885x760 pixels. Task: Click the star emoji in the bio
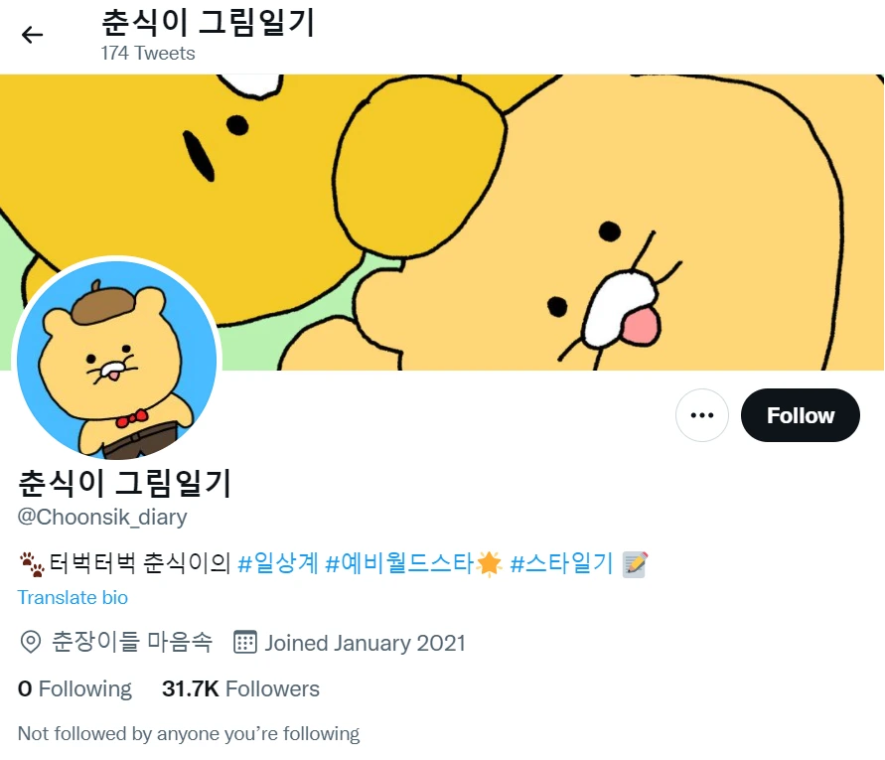489,564
